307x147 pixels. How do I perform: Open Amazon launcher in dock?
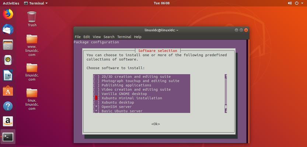(x=8, y=121)
